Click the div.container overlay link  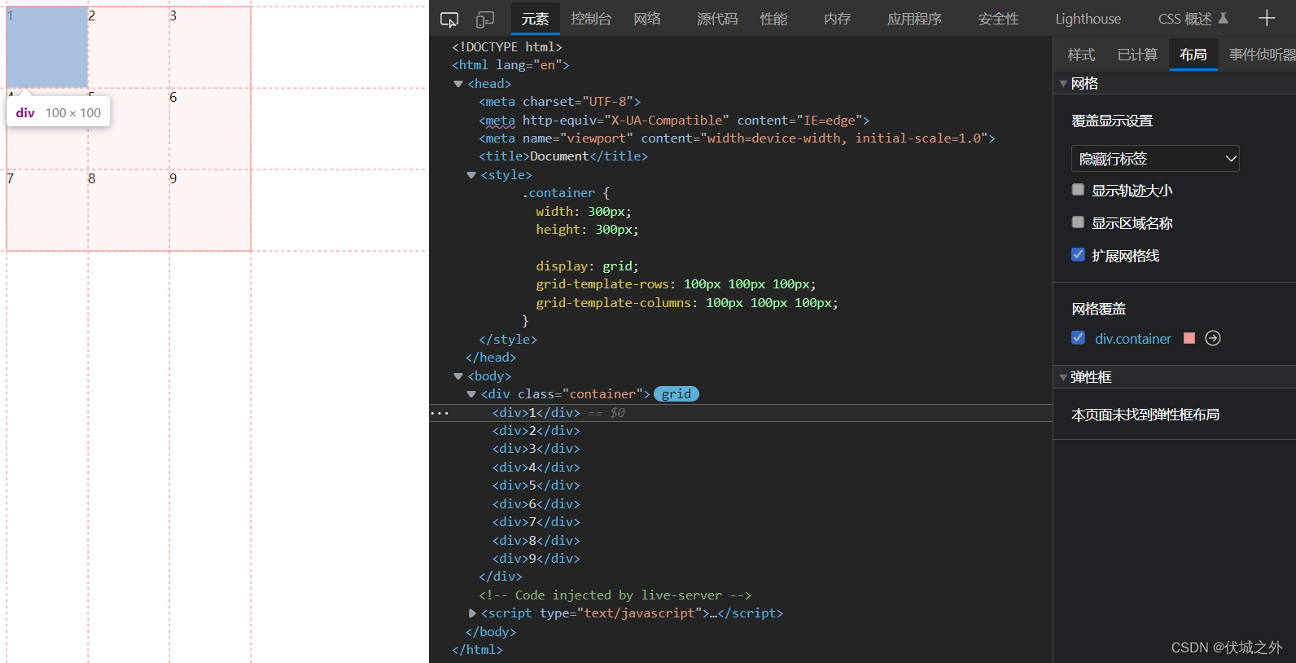point(1132,338)
